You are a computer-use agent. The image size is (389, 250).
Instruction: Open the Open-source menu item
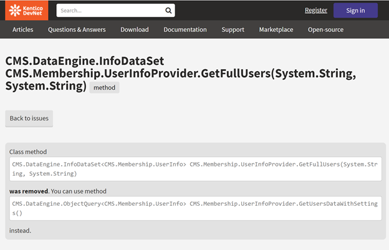[x=326, y=29]
